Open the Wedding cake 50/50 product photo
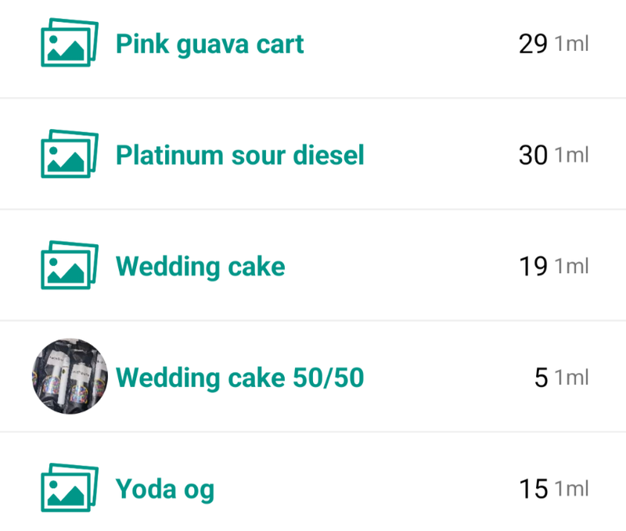626x531 pixels. (69, 378)
